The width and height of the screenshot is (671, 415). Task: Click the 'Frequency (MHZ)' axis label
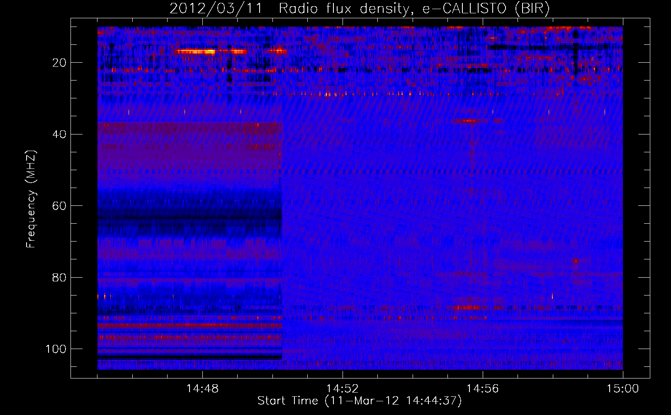[31, 199]
